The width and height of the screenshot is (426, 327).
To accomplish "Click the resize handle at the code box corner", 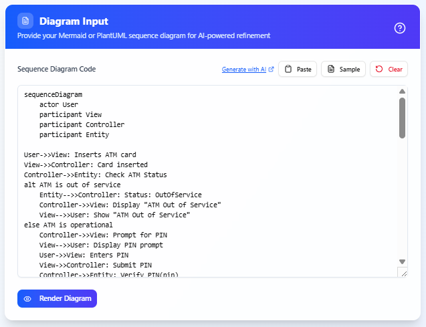I will [x=402, y=272].
